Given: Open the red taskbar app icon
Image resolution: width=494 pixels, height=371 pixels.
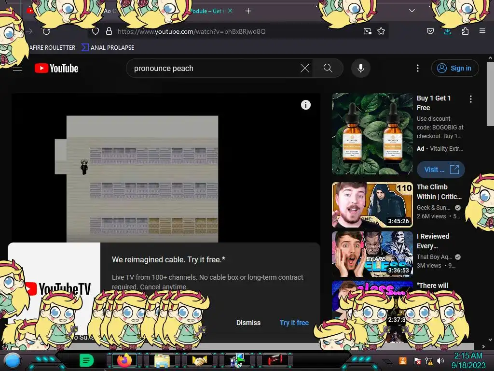Looking at the screenshot, I should click(275, 360).
